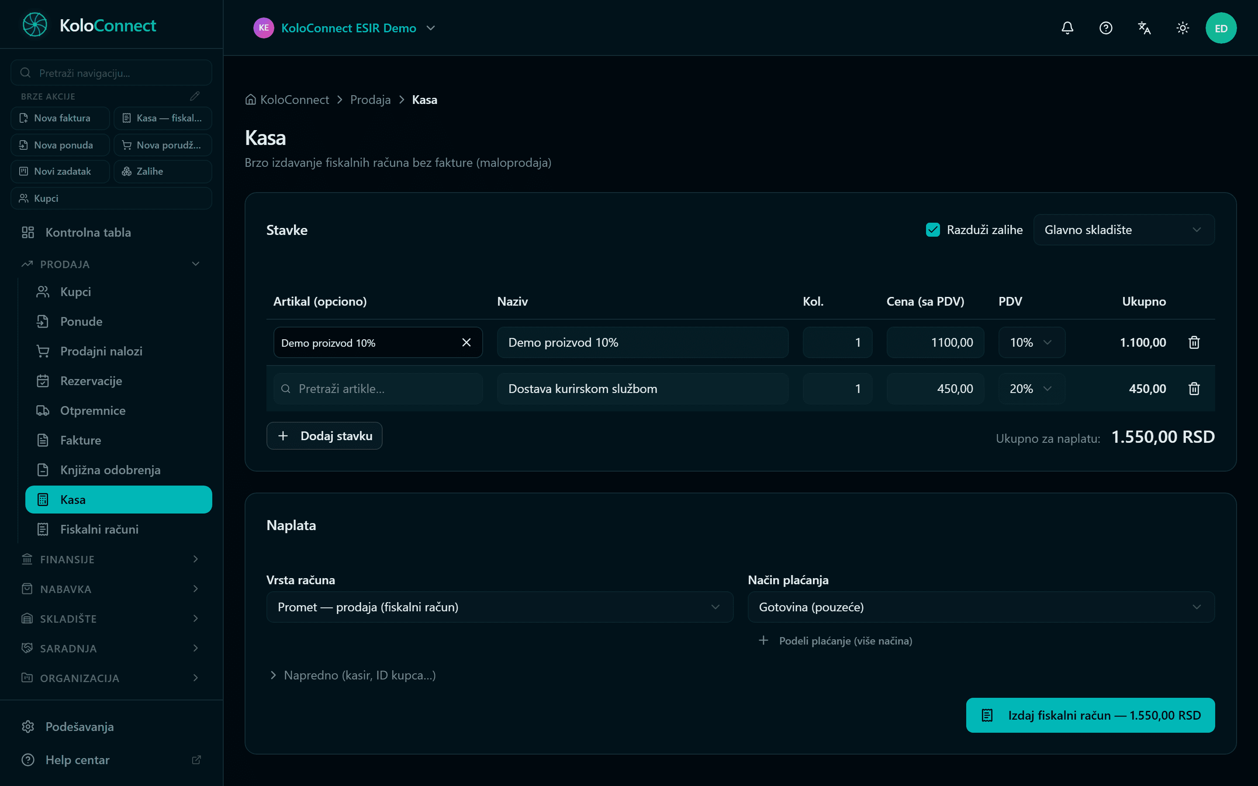Toggle the Razduži zalihe checkbox

tap(933, 230)
